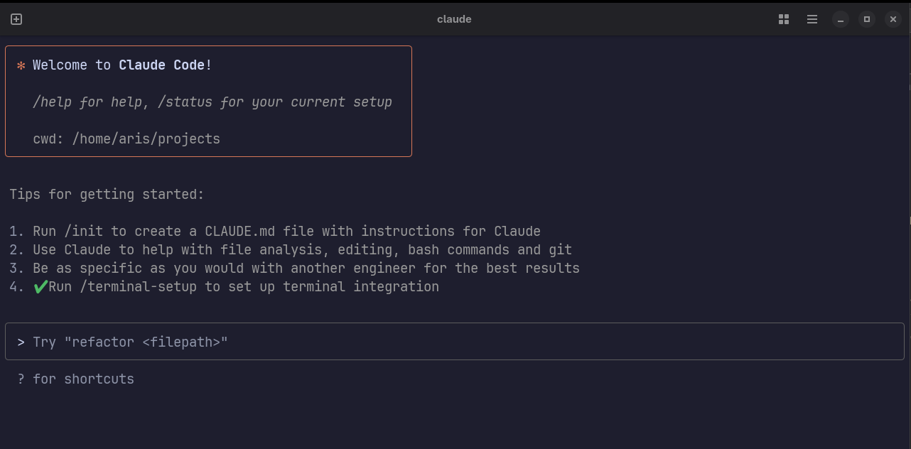
Task: Focus the 'Try "refactor <filepath>"' prompt input
Action: click(455, 342)
